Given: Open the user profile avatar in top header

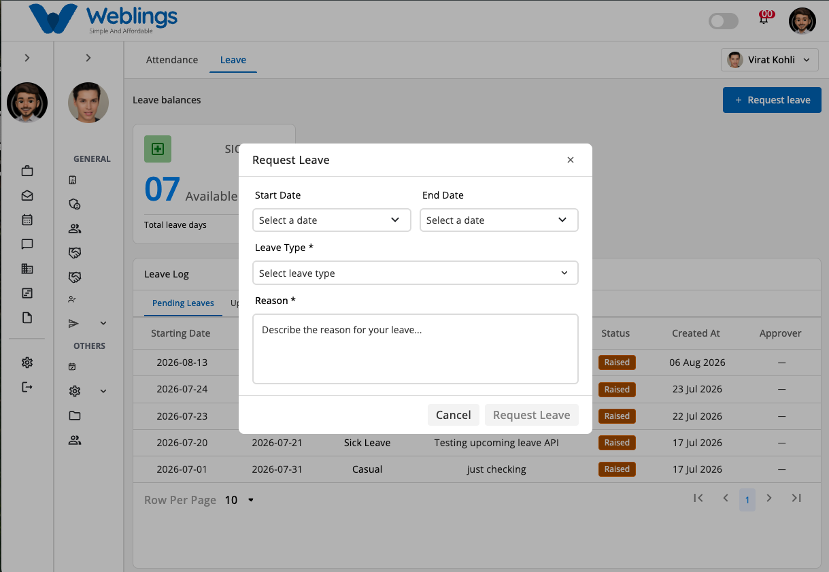Looking at the screenshot, I should coord(802,21).
